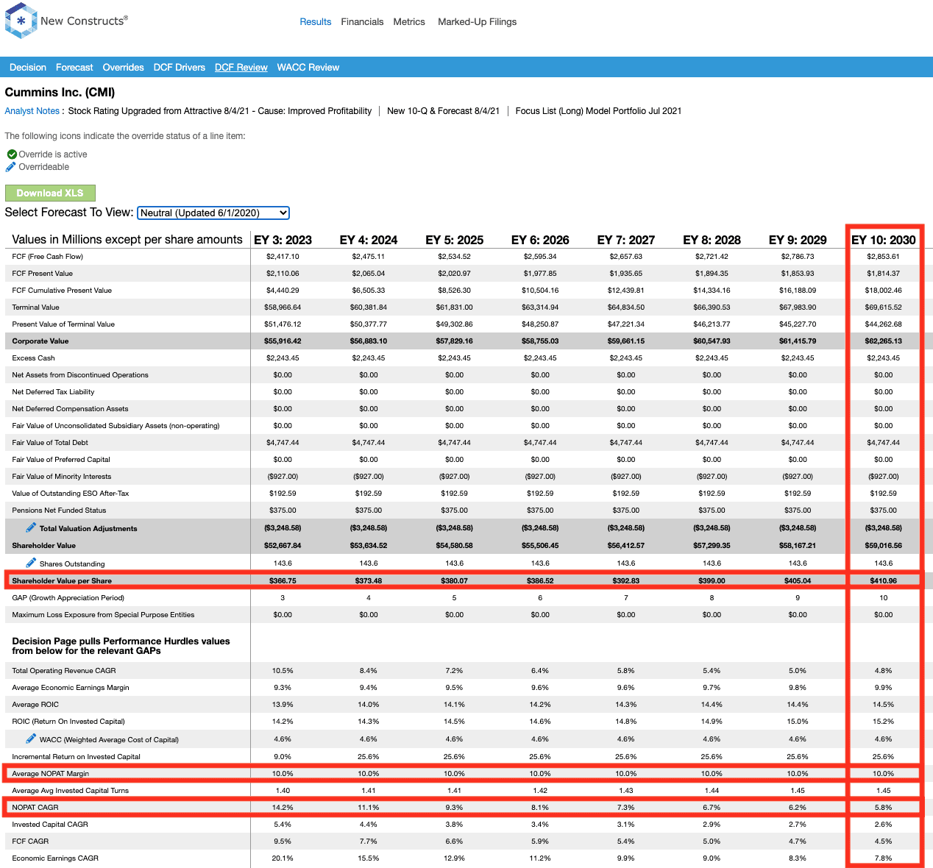Viewport: 933px width, 868px height.
Task: Click the Total Operating Revenue CAGR label
Action: point(64,671)
